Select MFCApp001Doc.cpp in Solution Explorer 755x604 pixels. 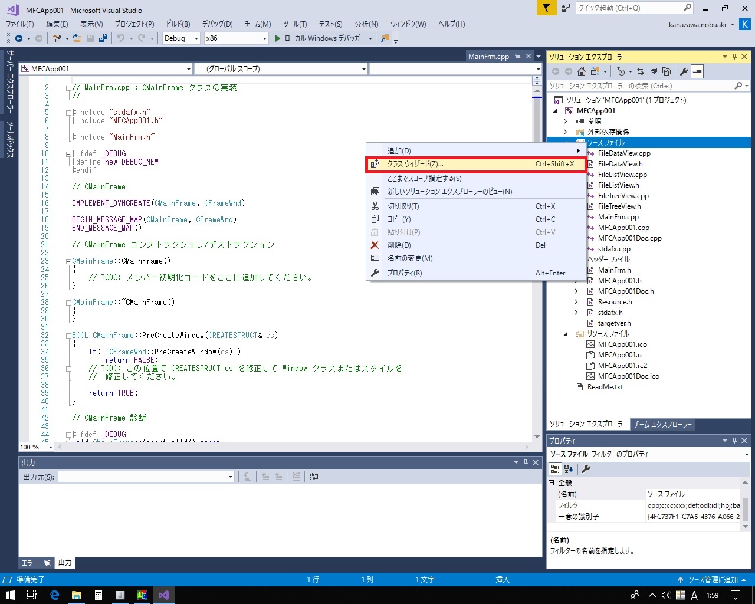click(x=629, y=238)
